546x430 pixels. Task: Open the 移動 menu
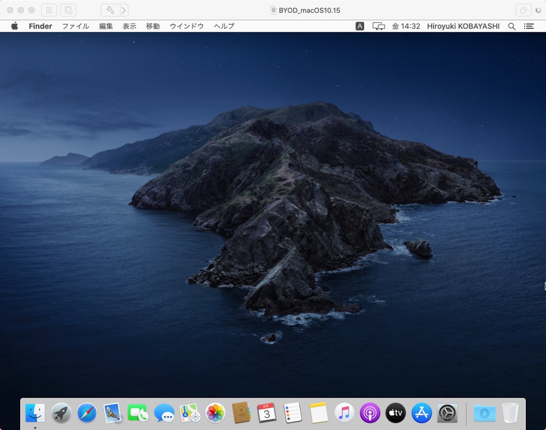pos(153,26)
